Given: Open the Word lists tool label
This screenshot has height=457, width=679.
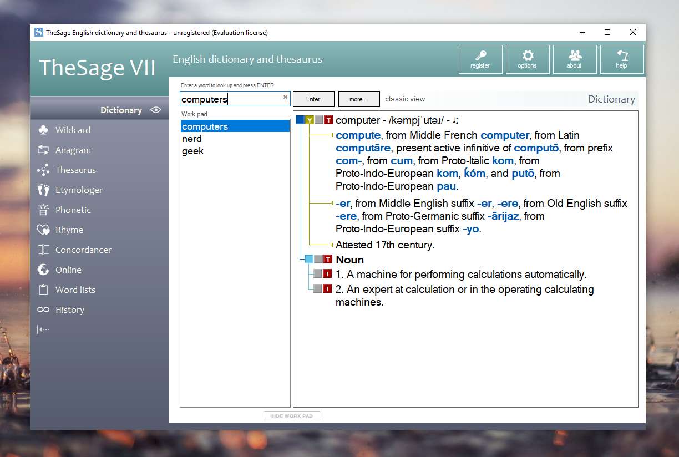Looking at the screenshot, I should point(75,290).
